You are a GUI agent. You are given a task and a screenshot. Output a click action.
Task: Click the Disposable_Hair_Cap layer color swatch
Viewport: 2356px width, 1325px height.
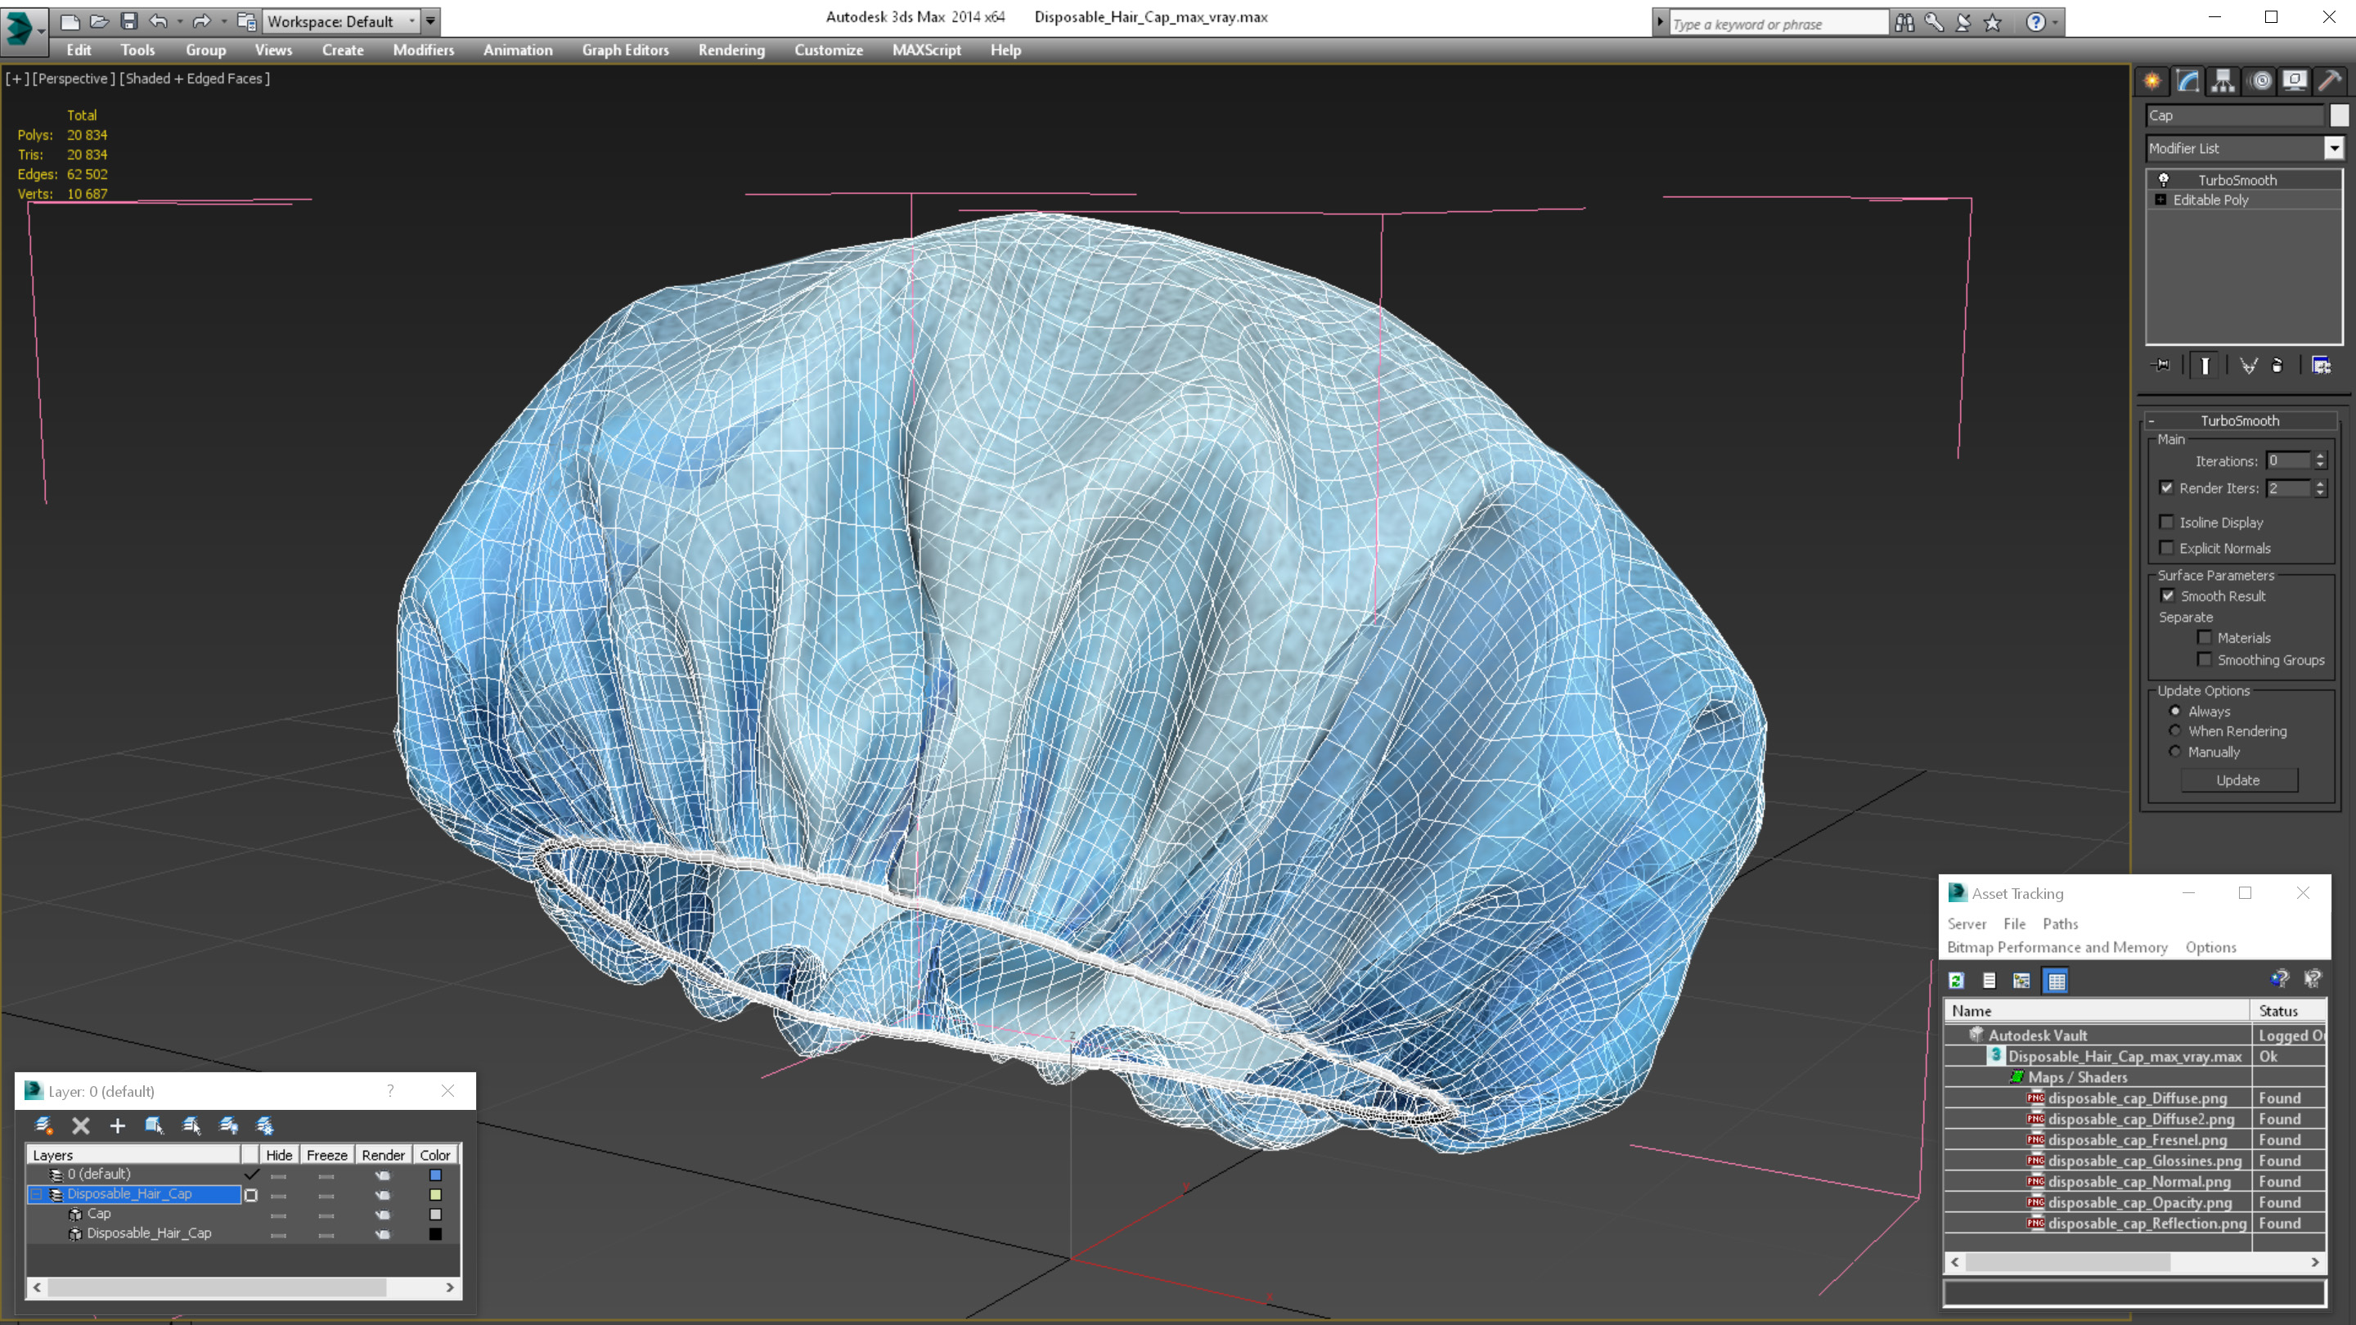click(435, 1194)
